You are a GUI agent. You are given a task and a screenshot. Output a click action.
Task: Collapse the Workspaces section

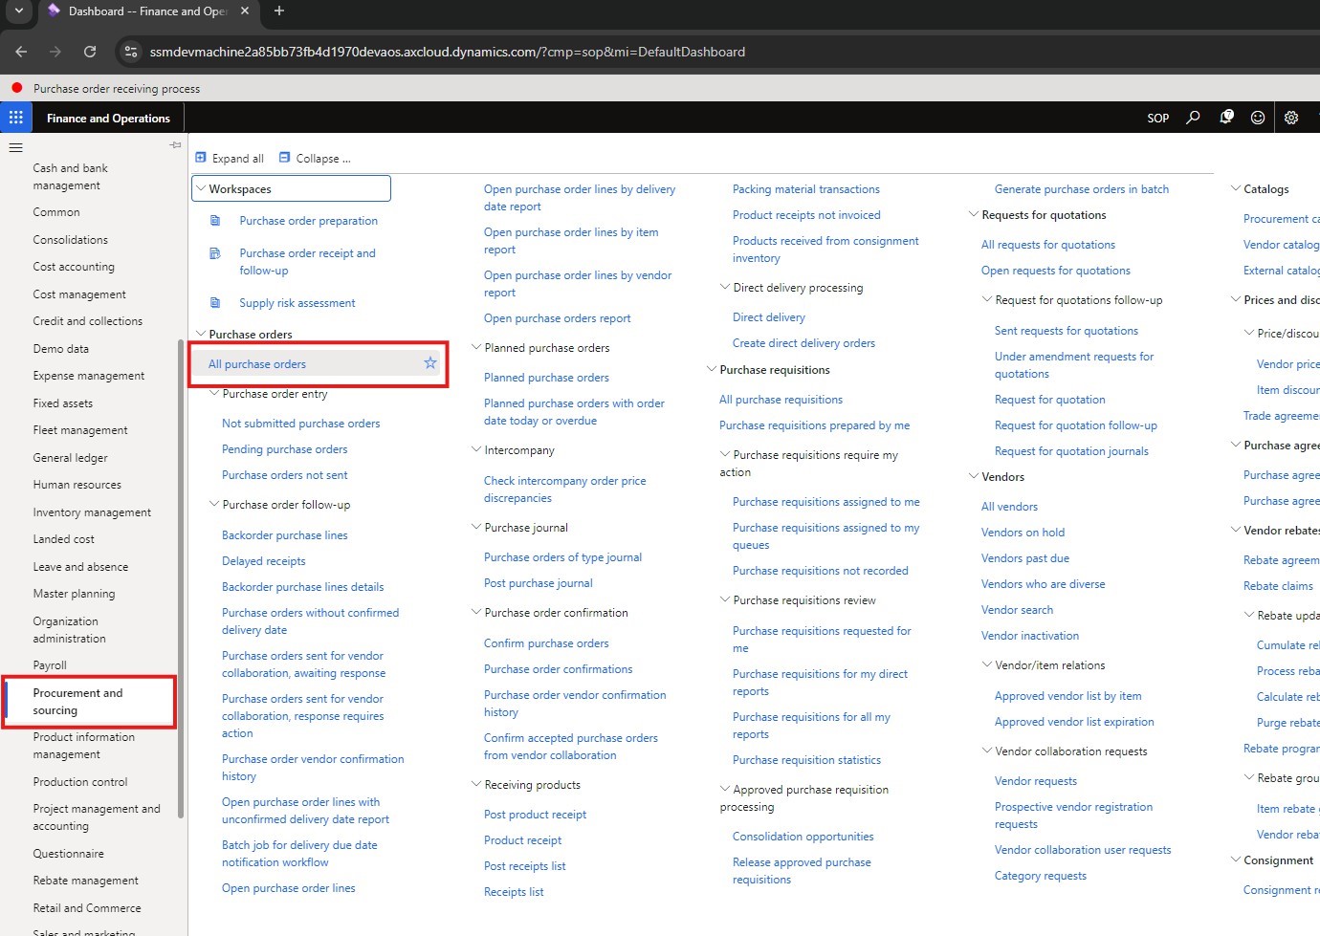[x=201, y=189]
